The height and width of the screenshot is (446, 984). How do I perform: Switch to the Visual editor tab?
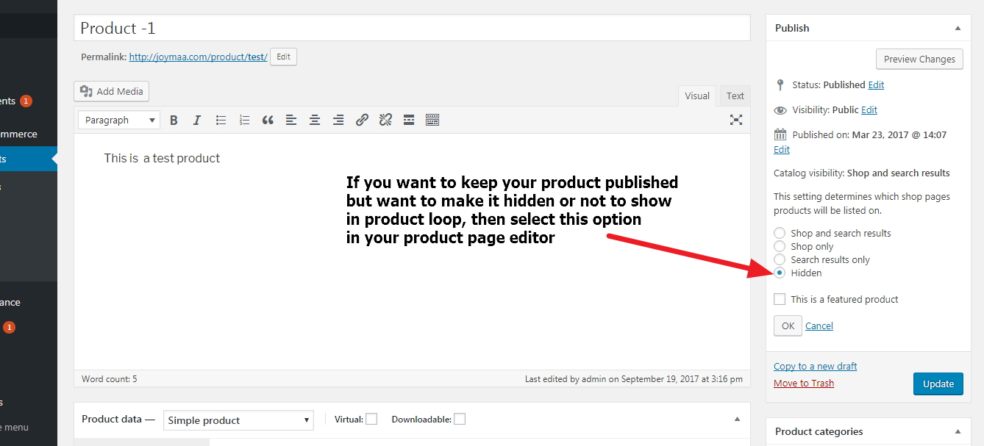[x=696, y=96]
